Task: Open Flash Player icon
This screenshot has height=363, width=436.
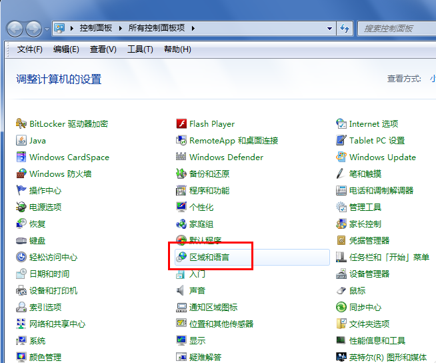Action: coord(181,123)
